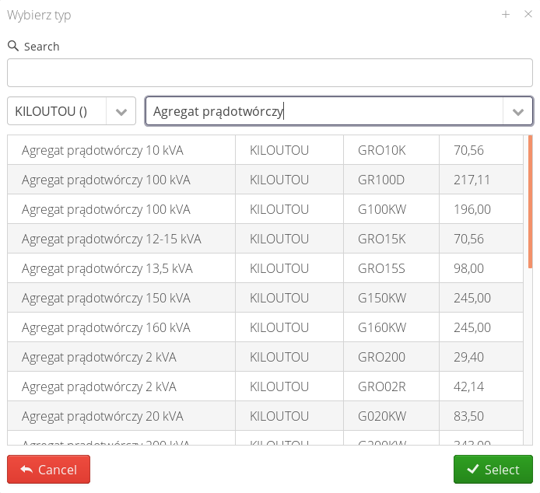Select the Agregat prądotwórczy 10 kVA row

[102, 150]
